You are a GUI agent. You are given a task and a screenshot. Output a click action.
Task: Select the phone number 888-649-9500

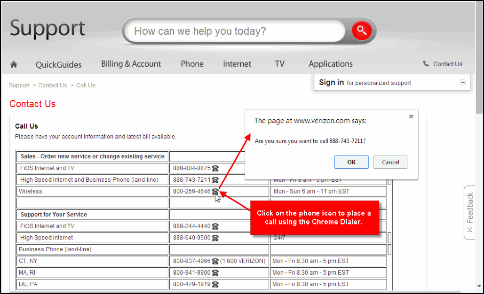click(x=192, y=238)
